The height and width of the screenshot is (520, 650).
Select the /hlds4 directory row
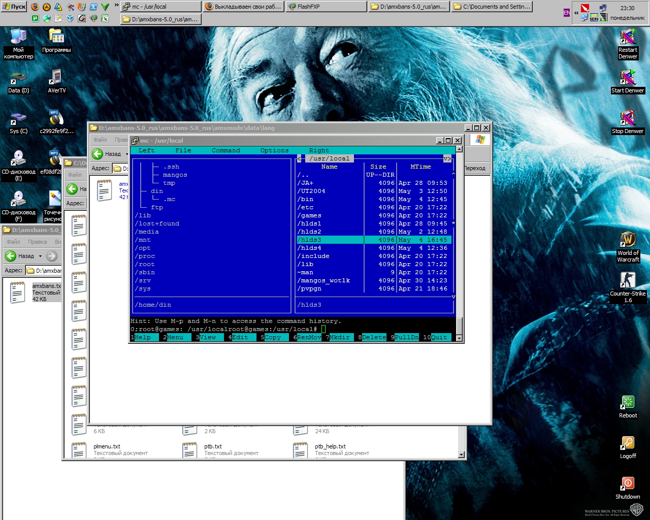click(x=374, y=248)
